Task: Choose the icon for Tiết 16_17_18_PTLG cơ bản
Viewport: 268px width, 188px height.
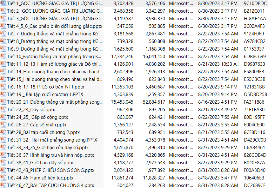Action: pyautogui.click(x=3, y=87)
